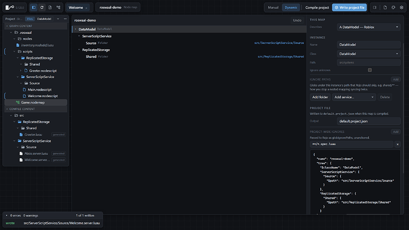This screenshot has width=409, height=230.
Task: Switch to the roswaal-demo Node map tab
Action: pos(118,7)
